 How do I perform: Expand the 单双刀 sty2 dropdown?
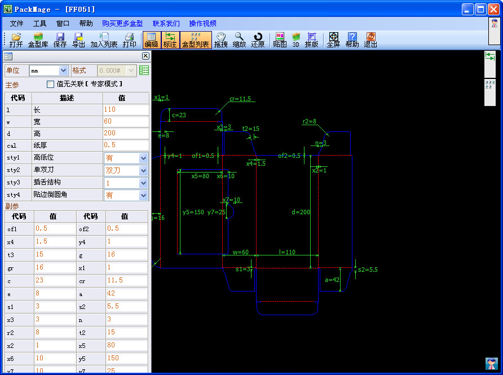pos(143,170)
